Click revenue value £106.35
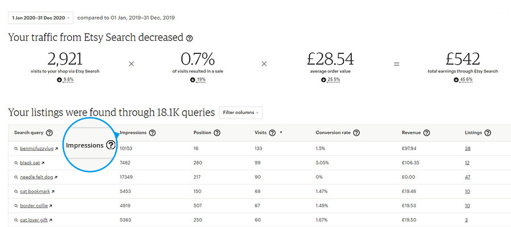The height and width of the screenshot is (227, 511). [411, 163]
